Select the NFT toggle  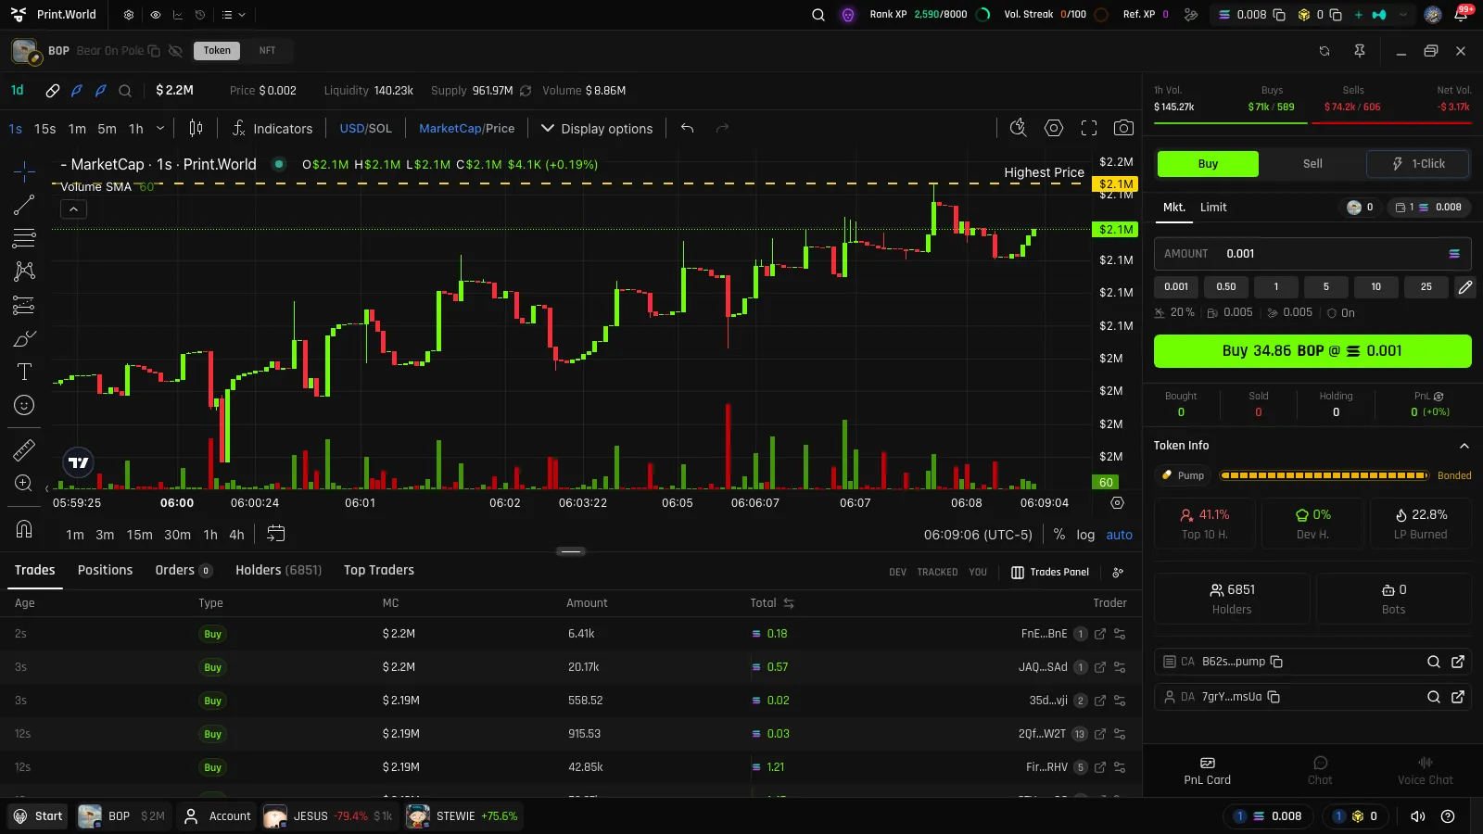267,51
